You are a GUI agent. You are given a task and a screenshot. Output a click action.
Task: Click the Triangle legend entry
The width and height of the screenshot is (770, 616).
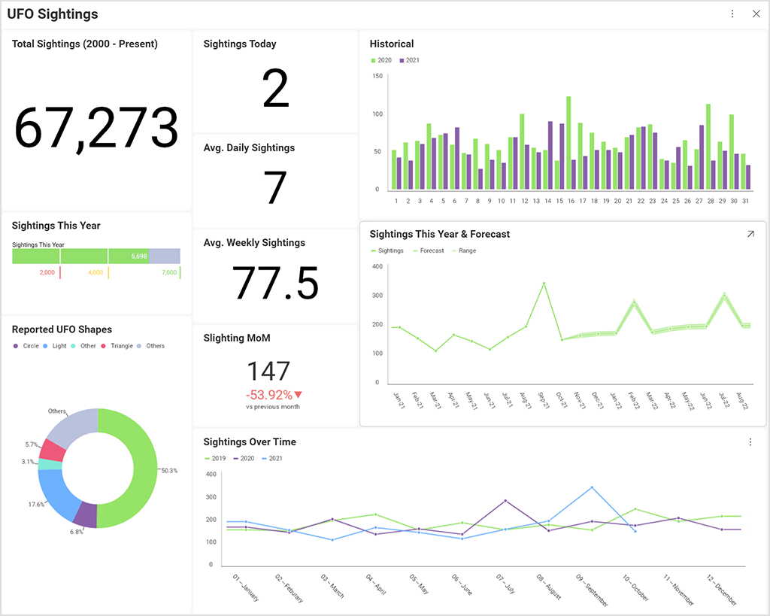tap(117, 346)
